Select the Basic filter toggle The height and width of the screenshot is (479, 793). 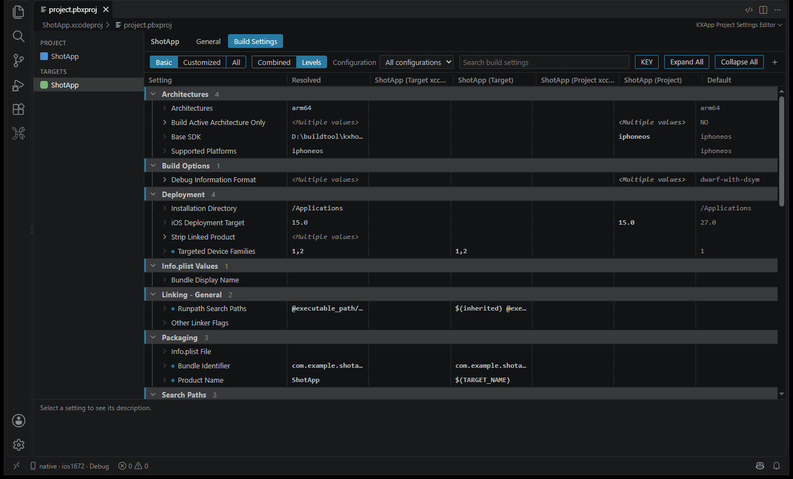[x=164, y=62]
